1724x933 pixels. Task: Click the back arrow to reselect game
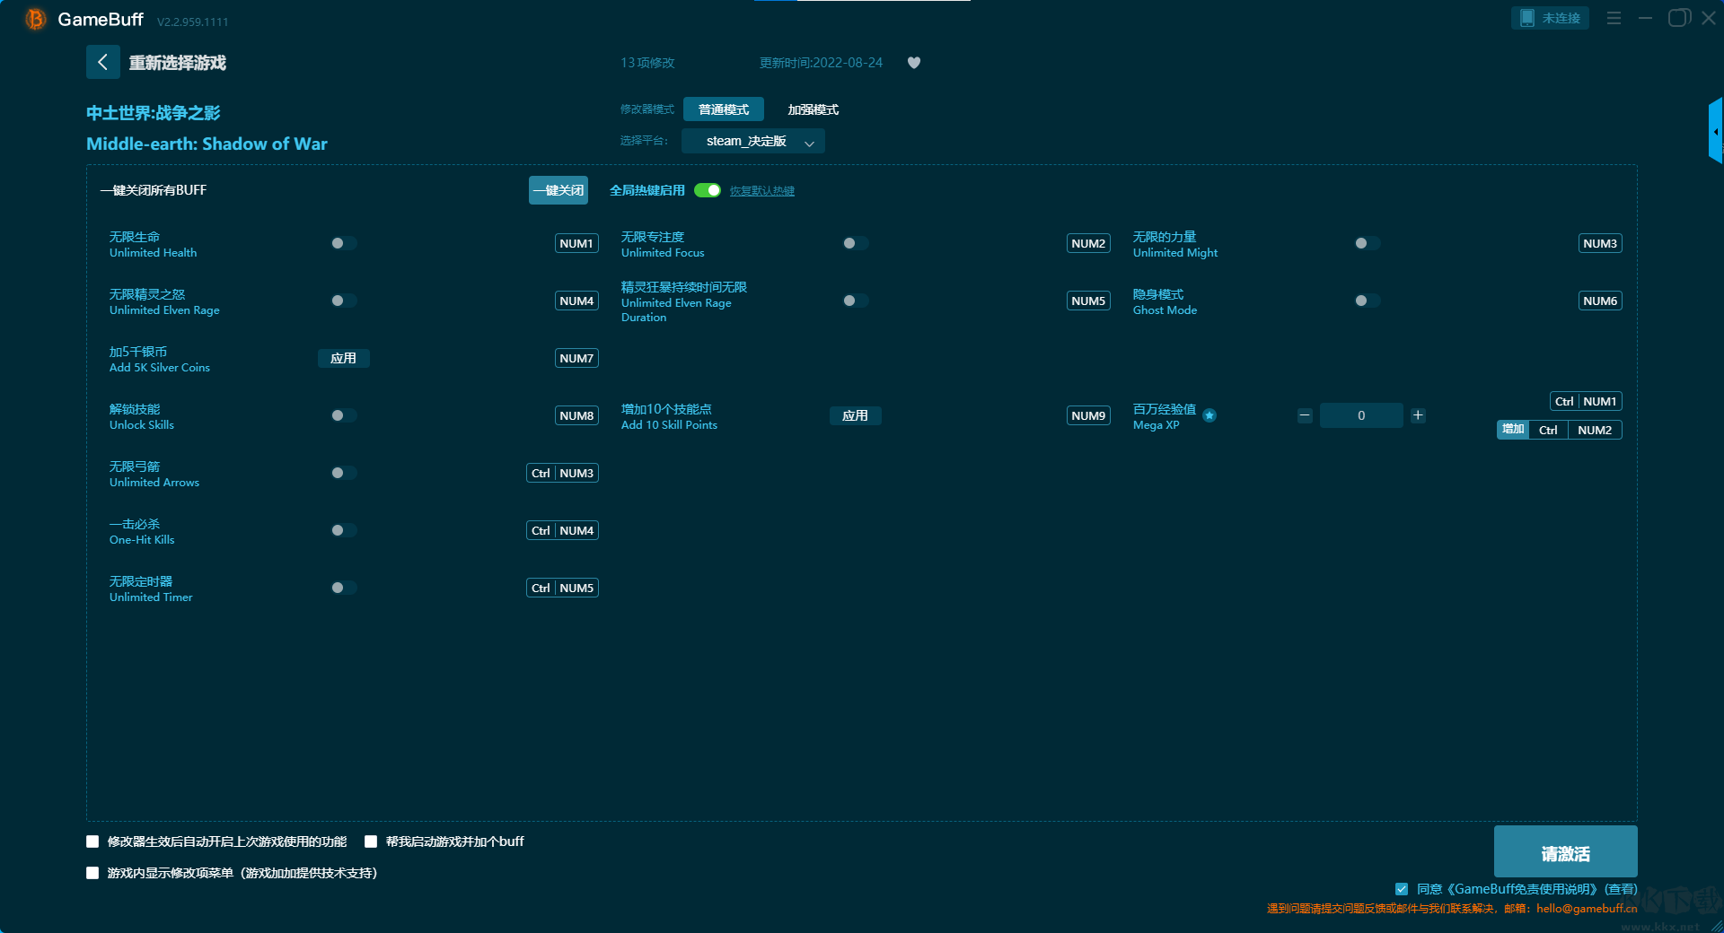[102, 62]
